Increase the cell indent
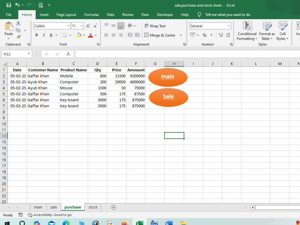Image resolution: width=300 pixels, height=225 pixels. pyautogui.click(x=137, y=35)
